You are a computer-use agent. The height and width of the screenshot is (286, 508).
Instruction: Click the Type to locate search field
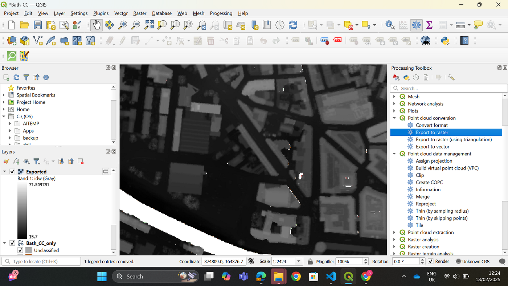click(41, 261)
